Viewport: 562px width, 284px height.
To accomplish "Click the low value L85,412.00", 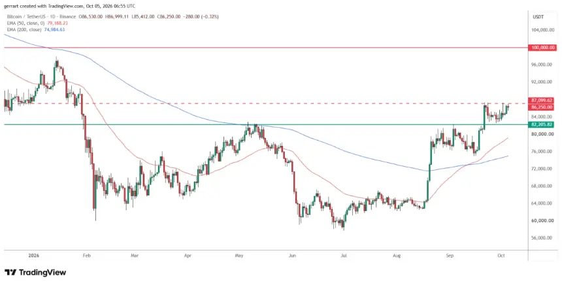I will click(143, 17).
